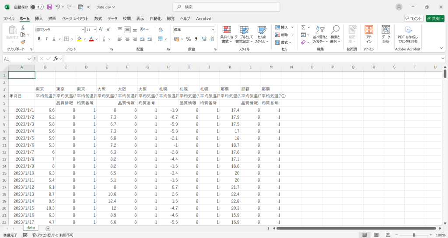Open the 游ゴシック font name dropdown

60,30
